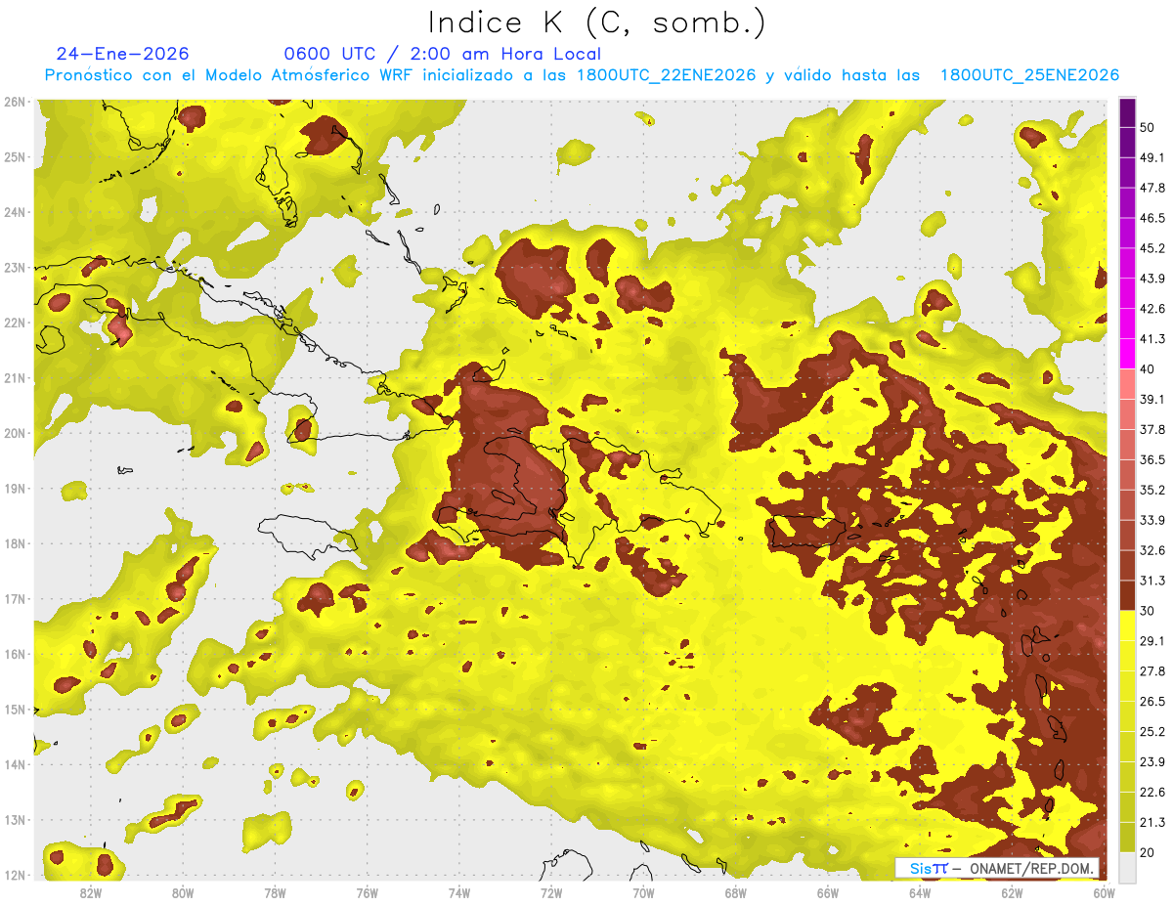Click the colorbar value '39.1'
This screenshot has width=1173, height=906.
pos(1152,399)
